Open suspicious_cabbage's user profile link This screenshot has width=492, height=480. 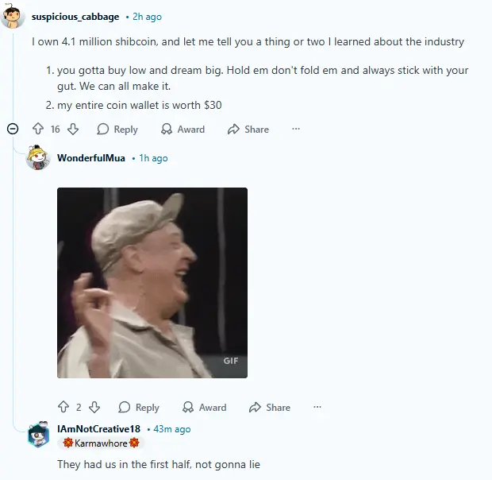click(x=75, y=17)
